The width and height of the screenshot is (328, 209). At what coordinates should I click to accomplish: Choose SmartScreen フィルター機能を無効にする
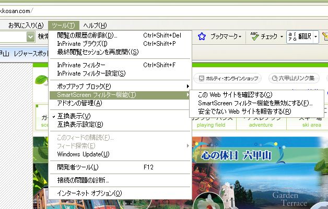coord(255,103)
